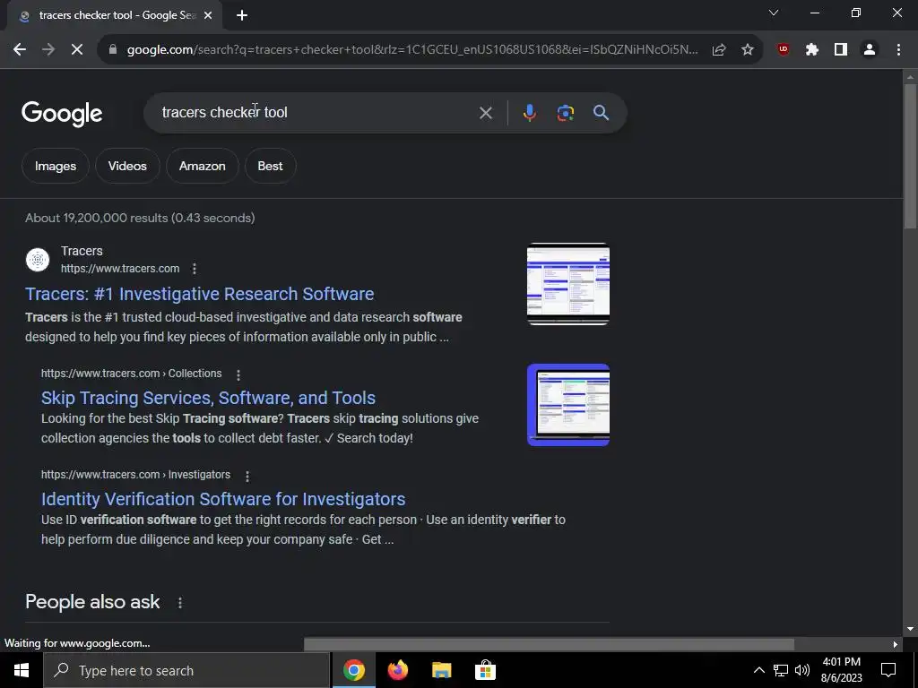Toggle the Chrome side panel

(841, 50)
